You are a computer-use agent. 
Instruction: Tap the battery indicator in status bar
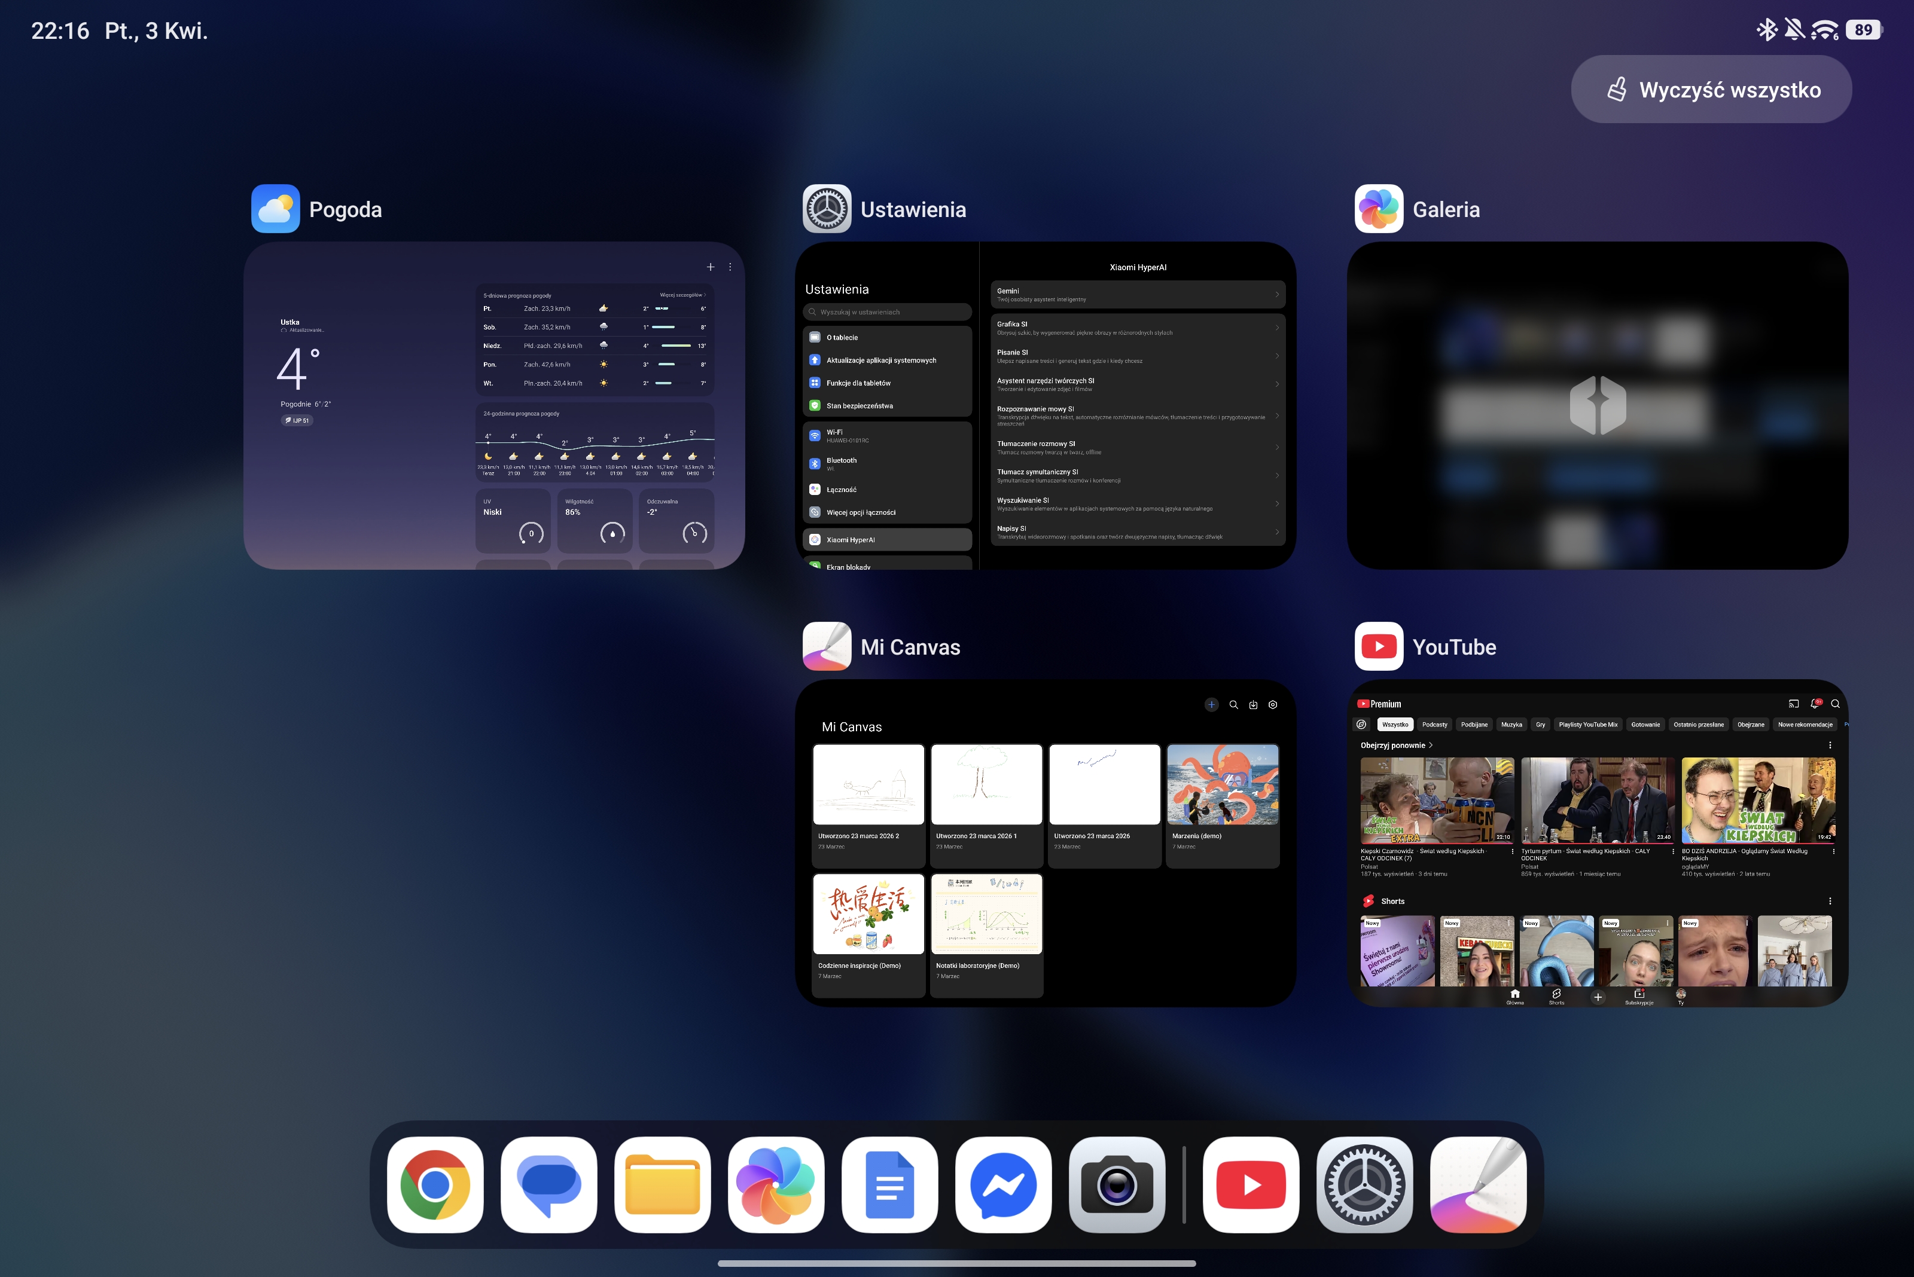pos(1863,30)
